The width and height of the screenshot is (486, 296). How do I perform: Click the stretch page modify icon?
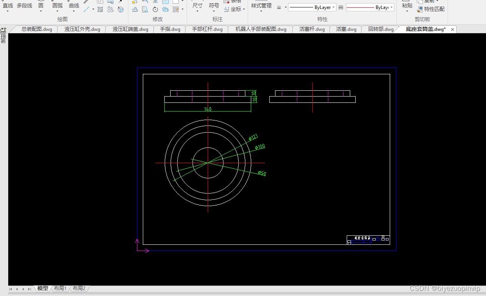coord(145,9)
